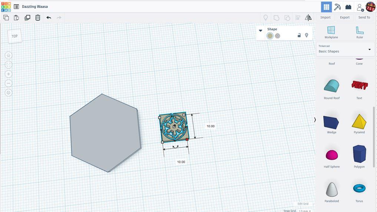Click the invite collaborator icon
This screenshot has width=377, height=212.
click(360, 7)
